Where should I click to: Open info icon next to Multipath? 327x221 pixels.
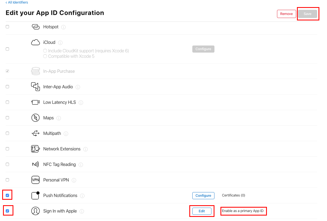[66, 134]
